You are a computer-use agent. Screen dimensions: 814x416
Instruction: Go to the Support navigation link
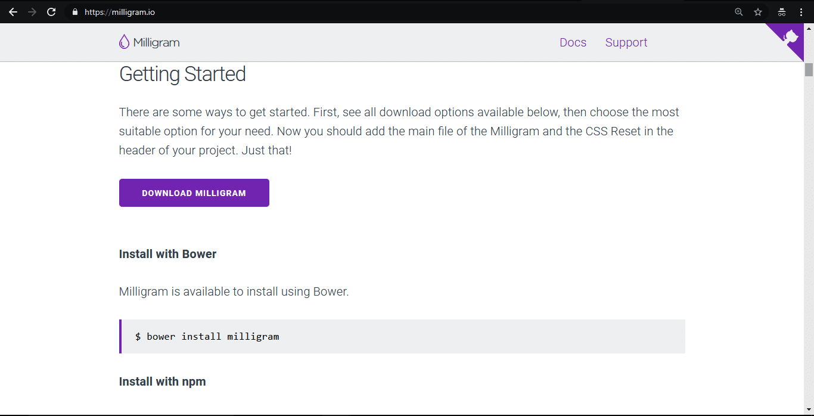626,42
